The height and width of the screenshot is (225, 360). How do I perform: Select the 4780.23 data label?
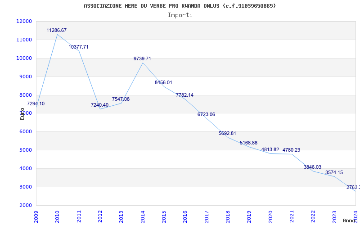291,150
